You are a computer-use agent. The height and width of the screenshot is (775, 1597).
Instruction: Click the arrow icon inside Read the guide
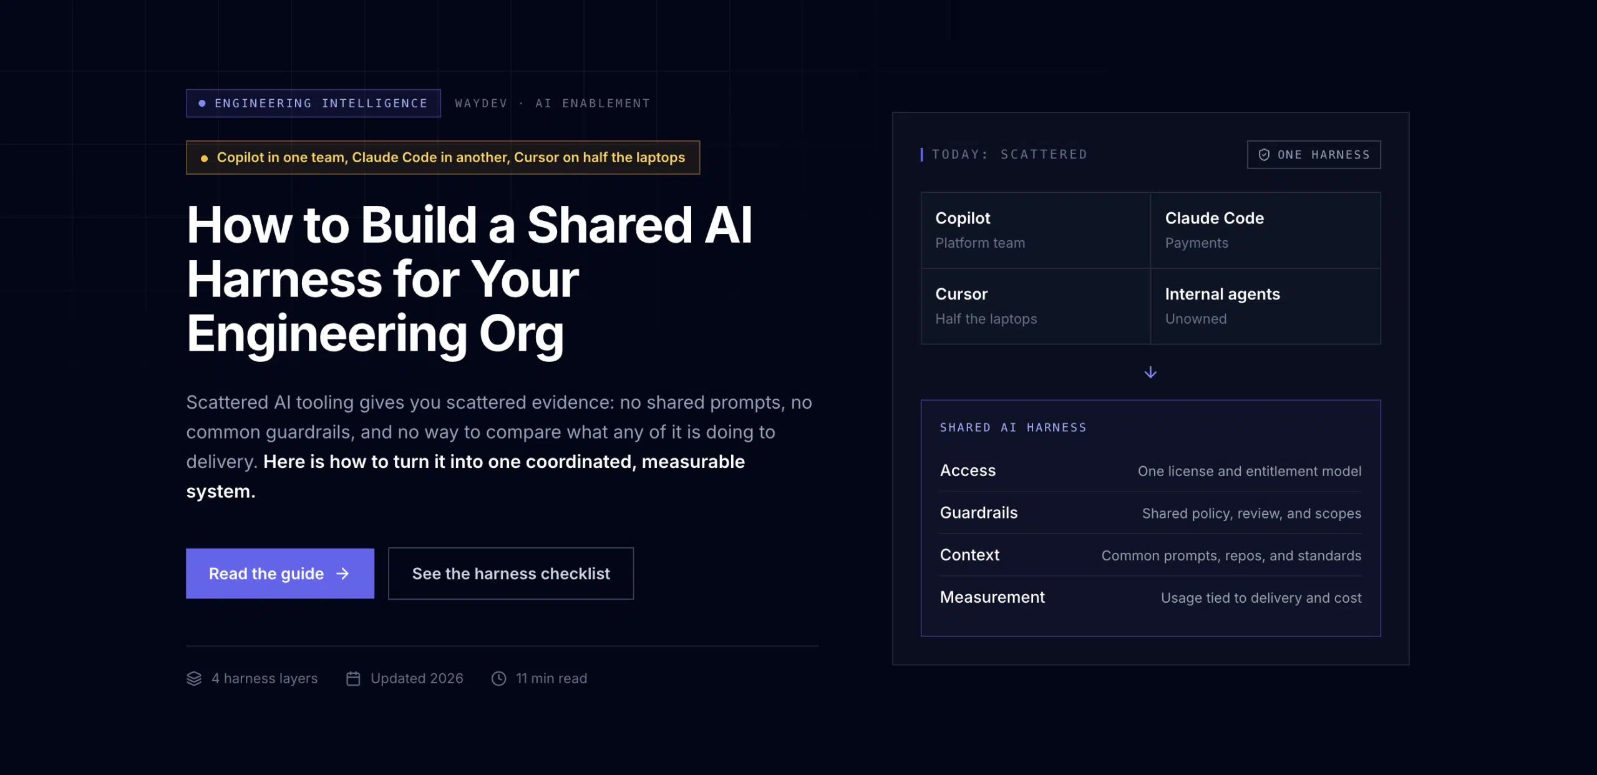point(342,573)
